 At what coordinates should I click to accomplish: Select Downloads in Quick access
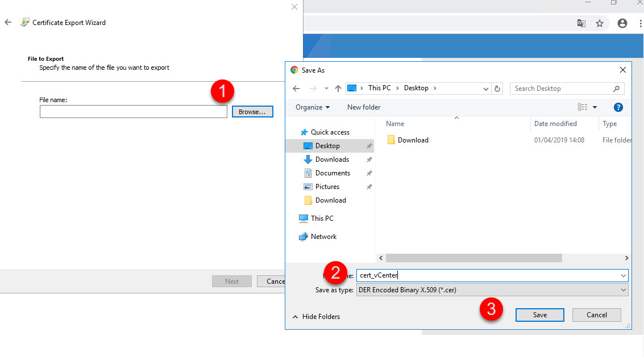coord(332,159)
